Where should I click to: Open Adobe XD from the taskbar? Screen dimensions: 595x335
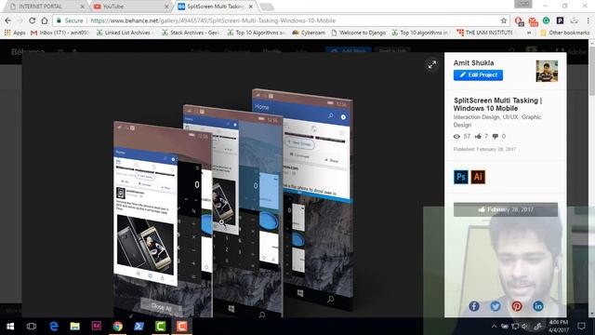(97, 326)
